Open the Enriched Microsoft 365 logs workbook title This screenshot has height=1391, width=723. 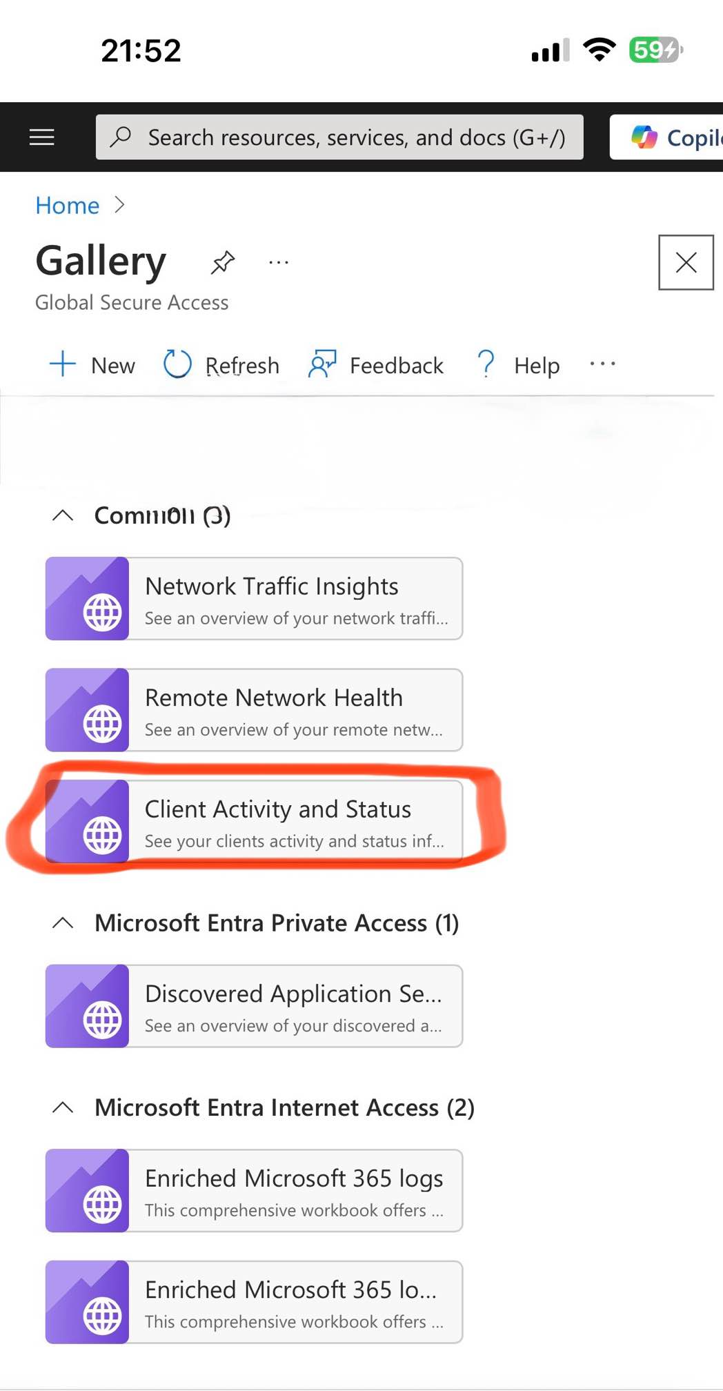(x=294, y=1178)
